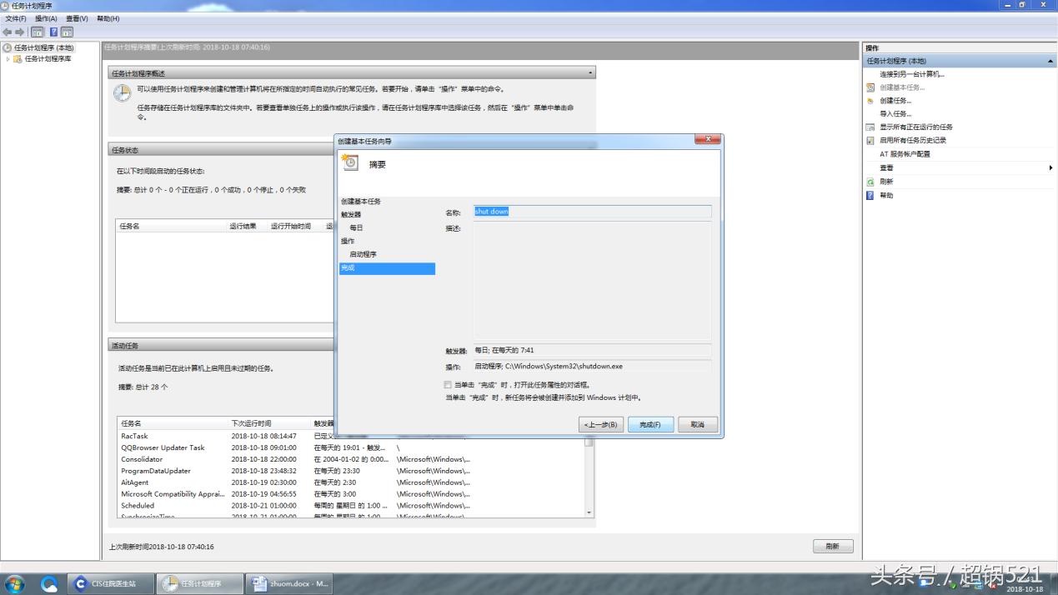1058x595 pixels.
Task: Click the Back arrow toolbar icon
Action: tap(8, 32)
